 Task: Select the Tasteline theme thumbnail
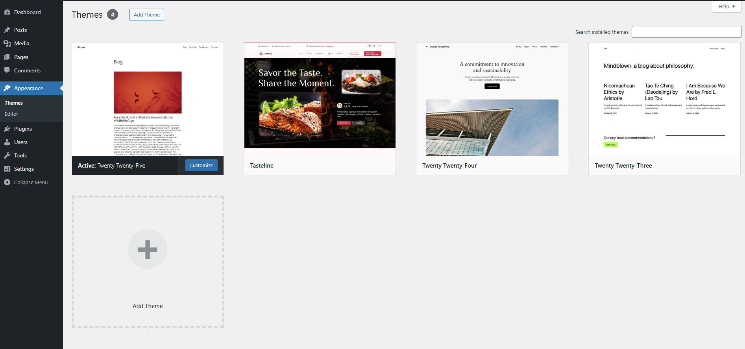[320, 99]
